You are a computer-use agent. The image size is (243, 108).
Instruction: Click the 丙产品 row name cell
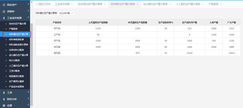[57, 41]
